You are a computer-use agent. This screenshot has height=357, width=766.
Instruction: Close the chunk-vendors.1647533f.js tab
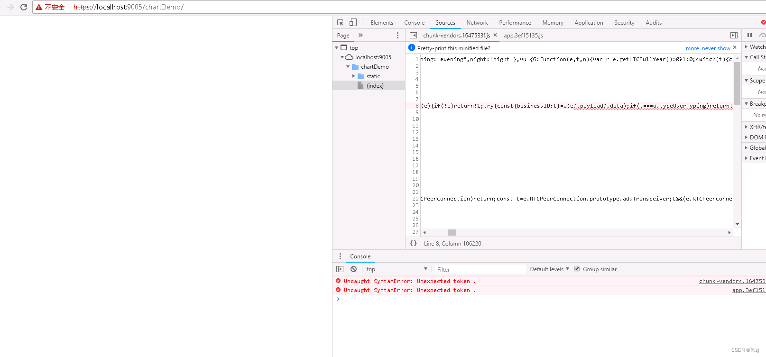pyautogui.click(x=495, y=35)
